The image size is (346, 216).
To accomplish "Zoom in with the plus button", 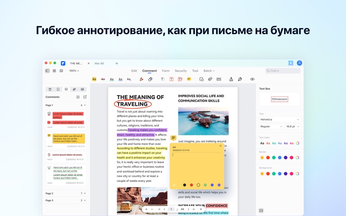I will (146, 209).
